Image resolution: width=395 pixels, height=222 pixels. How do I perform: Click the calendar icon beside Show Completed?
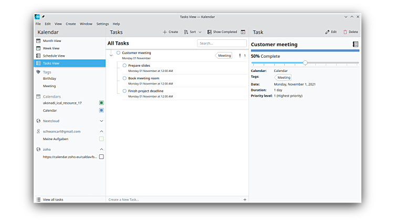pos(243,32)
